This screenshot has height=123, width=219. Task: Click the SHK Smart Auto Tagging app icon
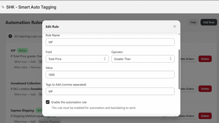pos(3,7)
